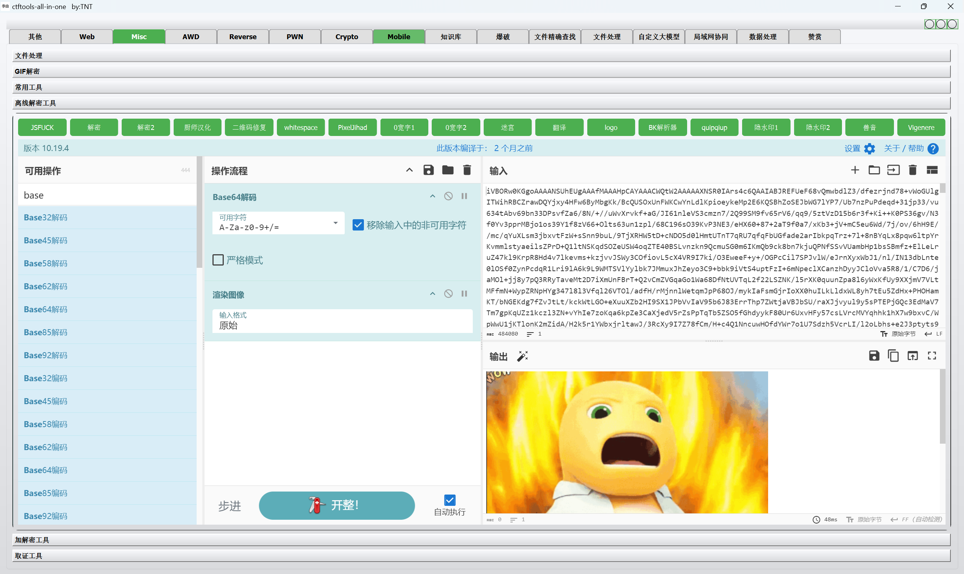
Task: Enable 严格模式 checkbox
Action: [x=218, y=260]
